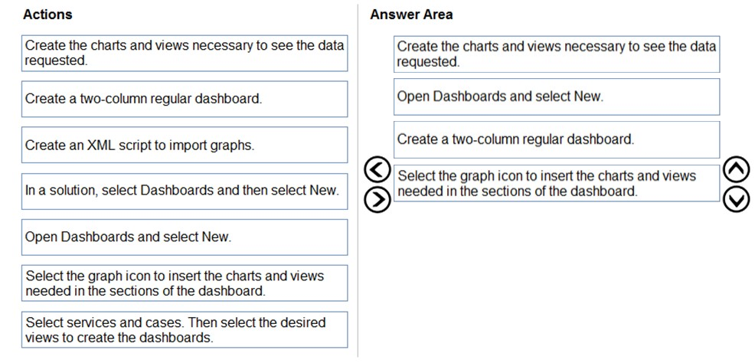This screenshot has height=363, width=755.
Task: Select 'Create an XML script to import graphs' action
Action: pyautogui.click(x=184, y=145)
